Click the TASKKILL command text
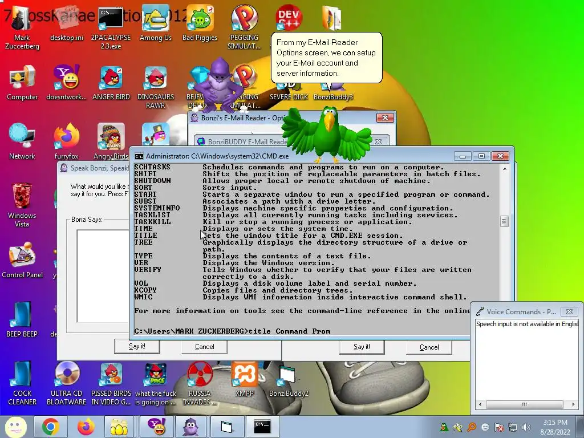Image resolution: width=584 pixels, height=438 pixels. (152, 222)
